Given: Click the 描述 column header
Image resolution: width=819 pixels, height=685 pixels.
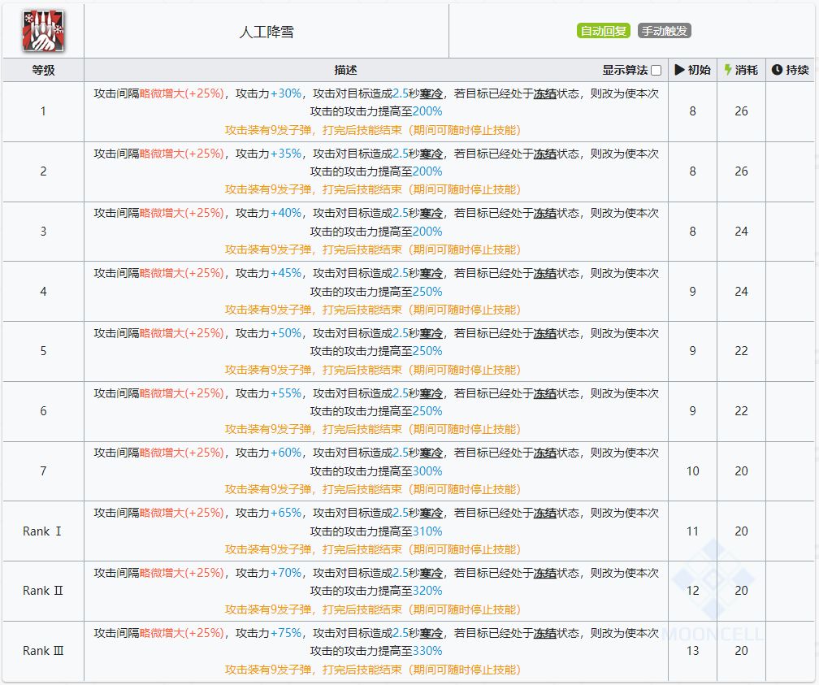Looking at the screenshot, I should (x=345, y=70).
